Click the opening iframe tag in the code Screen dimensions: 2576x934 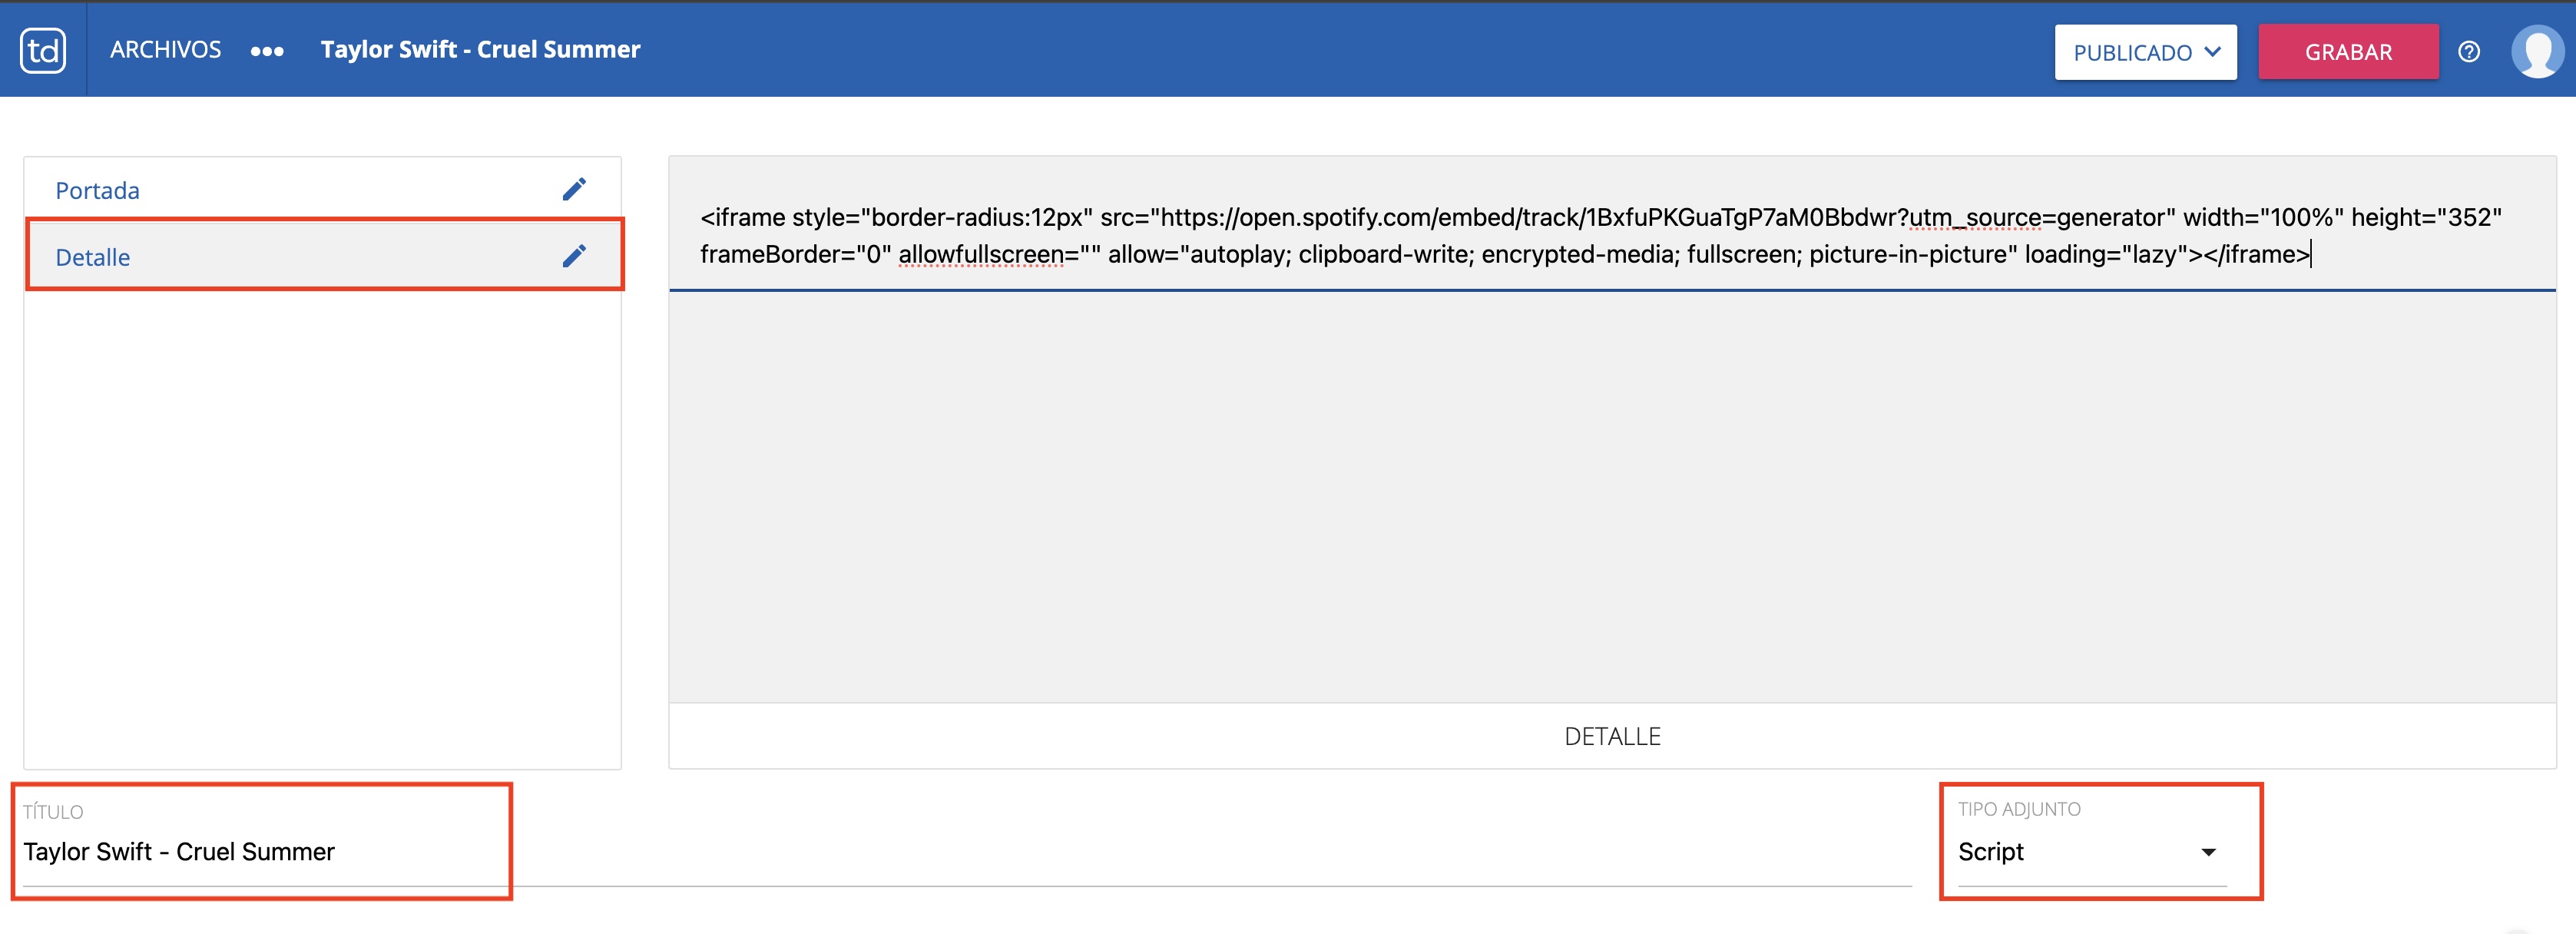point(743,218)
